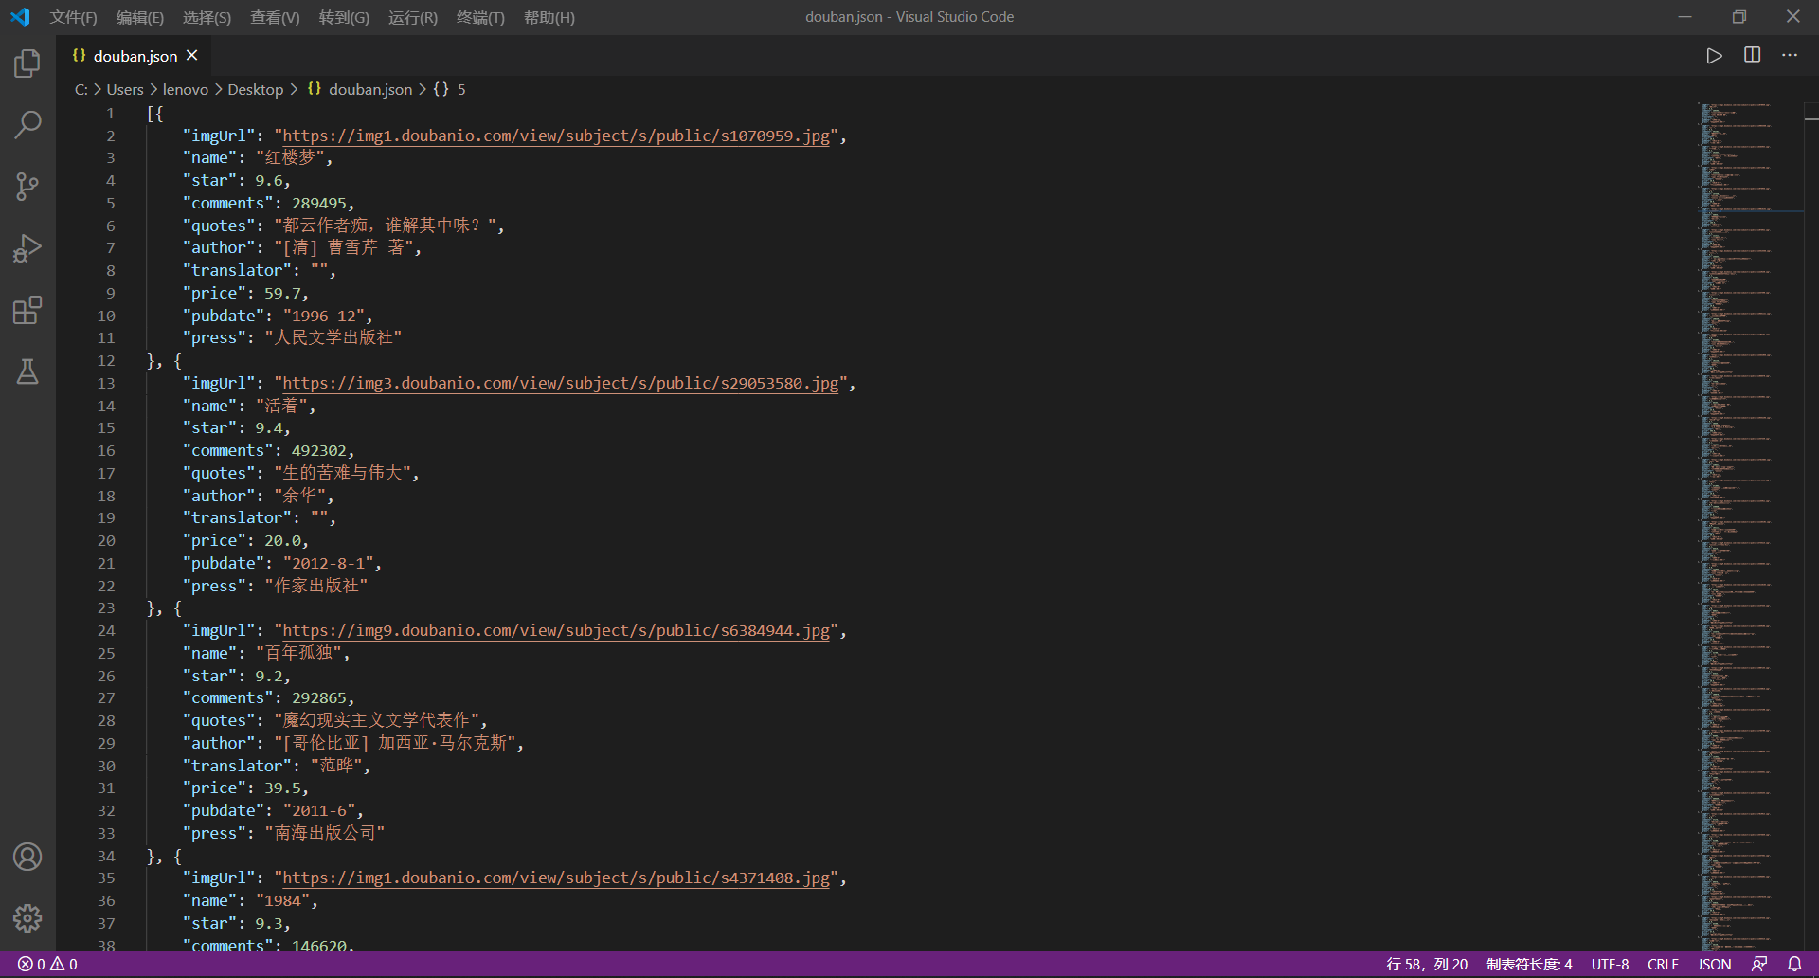The width and height of the screenshot is (1819, 978).
Task: Click the {} 5 breadcrumb symbol
Action: pos(449,89)
